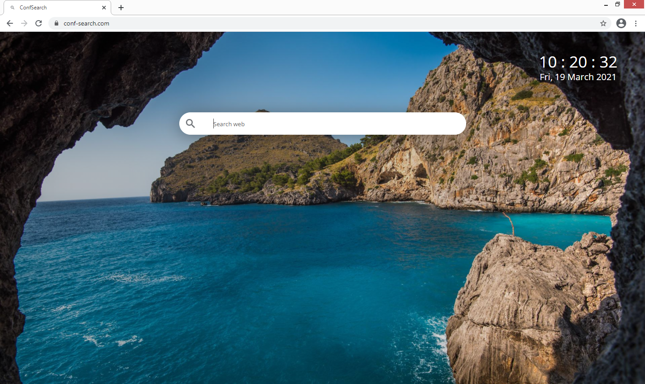Close the Chrome window
The height and width of the screenshot is (384, 645).
click(x=634, y=4)
